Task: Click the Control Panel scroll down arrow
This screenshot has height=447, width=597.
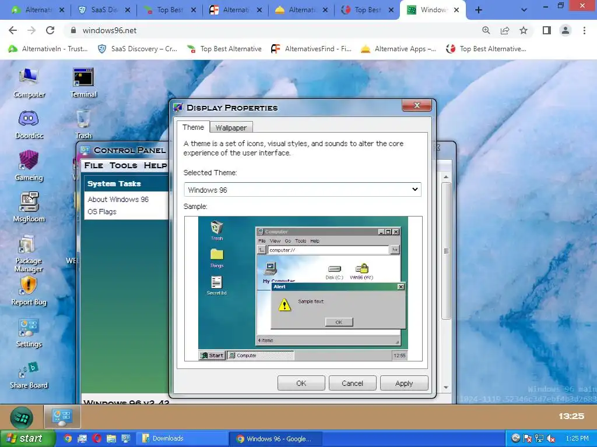Action: [446, 387]
